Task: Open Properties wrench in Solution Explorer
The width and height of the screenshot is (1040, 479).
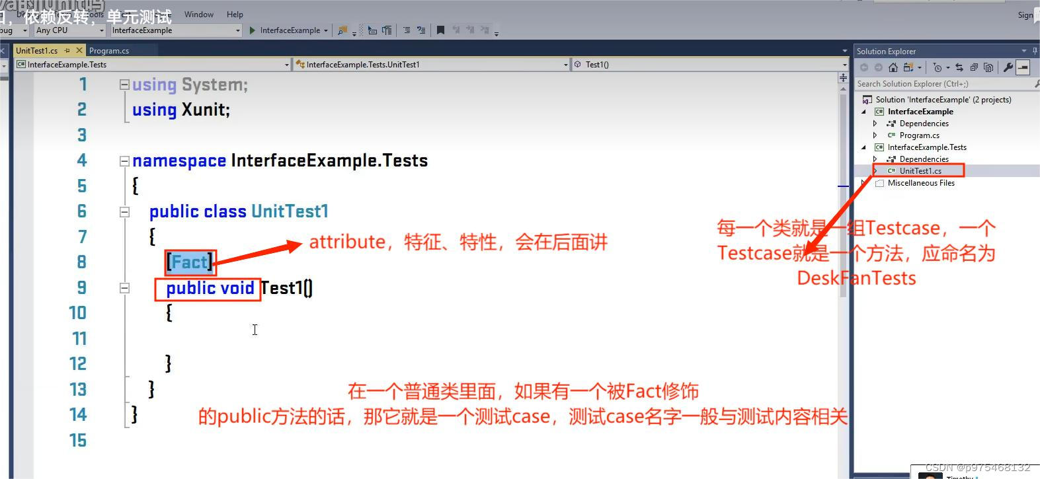Action: [x=1008, y=67]
